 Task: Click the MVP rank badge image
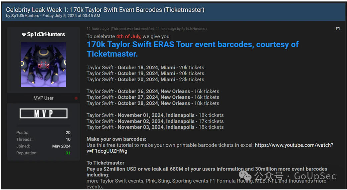[43, 113]
